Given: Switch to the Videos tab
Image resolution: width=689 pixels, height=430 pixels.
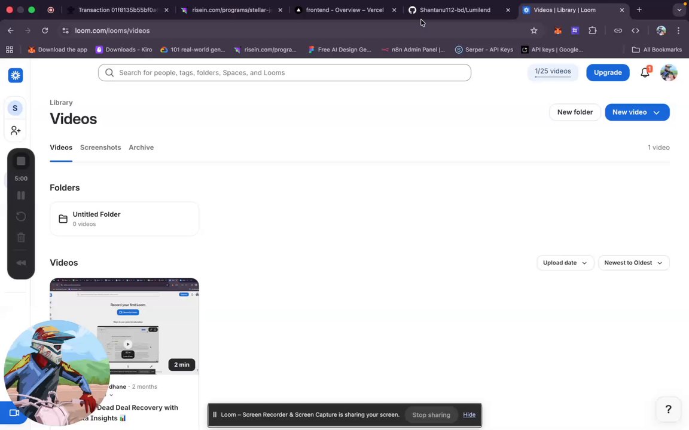Looking at the screenshot, I should 60,148.
